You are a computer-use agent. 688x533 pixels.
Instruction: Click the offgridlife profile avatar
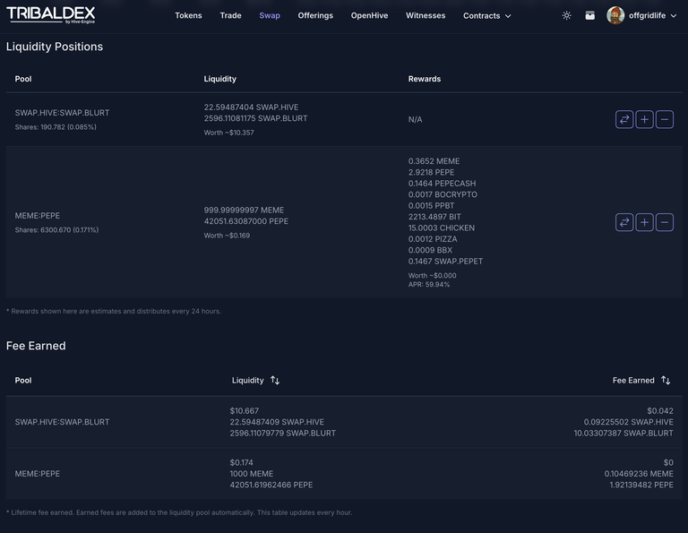pyautogui.click(x=615, y=15)
